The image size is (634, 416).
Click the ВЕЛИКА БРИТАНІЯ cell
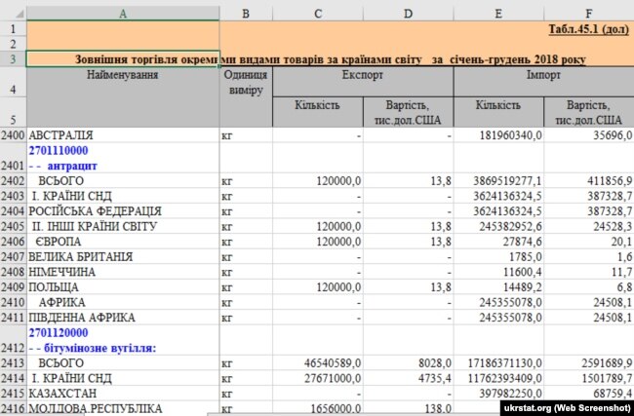pyautogui.click(x=123, y=256)
